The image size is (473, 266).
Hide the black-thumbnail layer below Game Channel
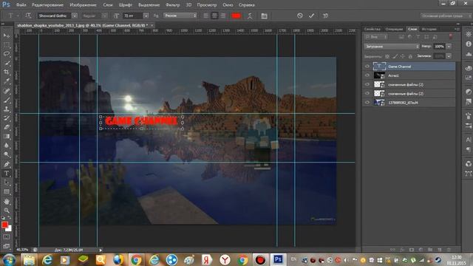coord(367,75)
